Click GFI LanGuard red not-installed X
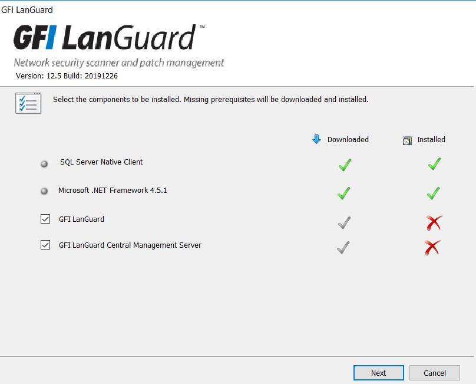 [434, 222]
